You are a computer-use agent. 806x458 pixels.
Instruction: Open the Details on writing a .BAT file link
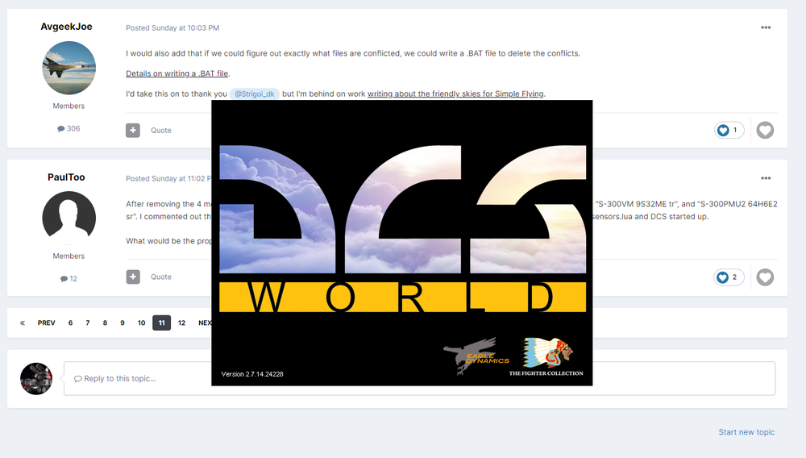pos(177,73)
